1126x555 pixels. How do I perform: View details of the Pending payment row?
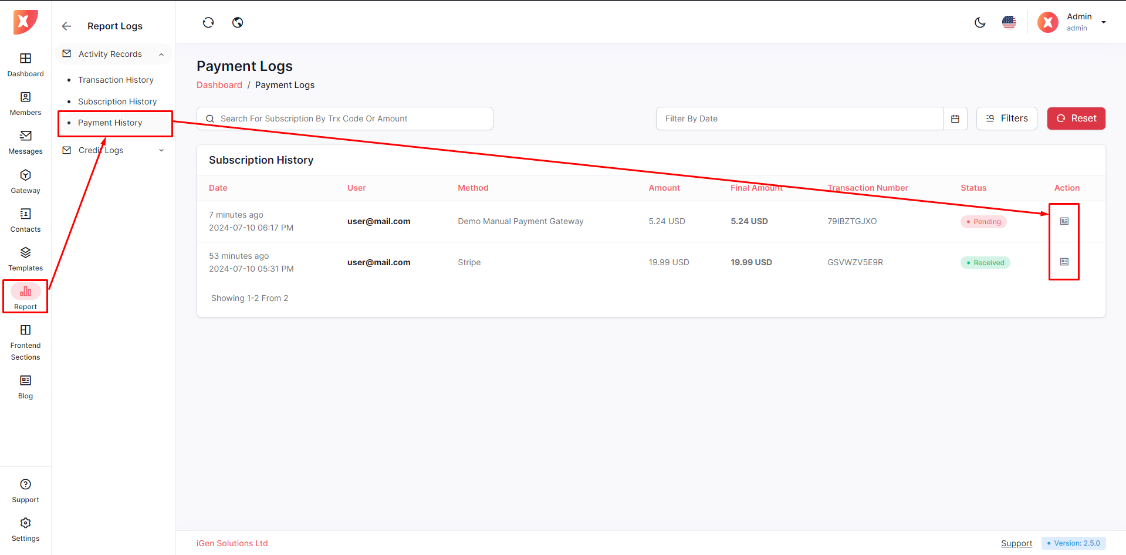[1064, 221]
